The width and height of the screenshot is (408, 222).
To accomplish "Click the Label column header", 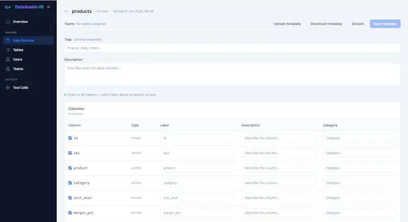I will tap(164, 125).
